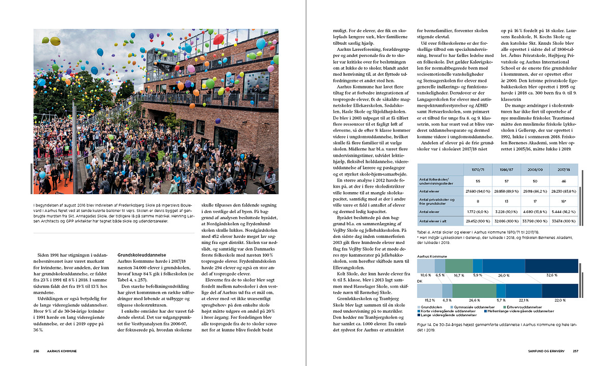Click the Korte videregående uddannelser legend swatch
The width and height of the screenshot is (611, 366).
point(419,311)
